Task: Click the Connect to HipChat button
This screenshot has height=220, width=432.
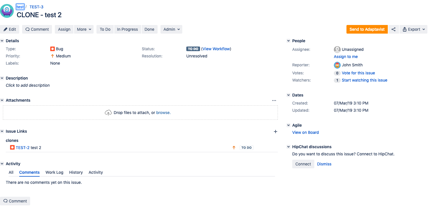Action: tap(303, 164)
